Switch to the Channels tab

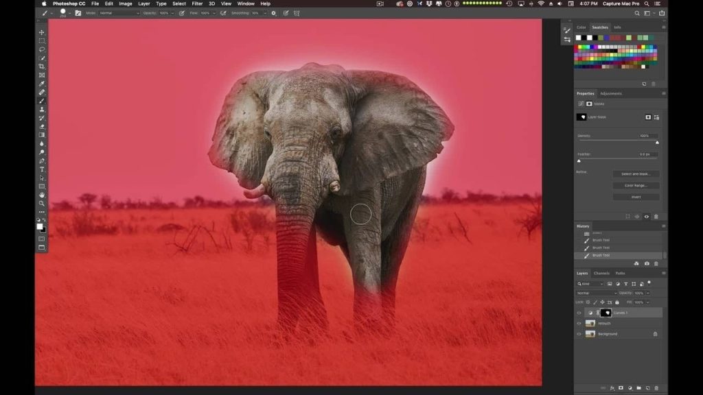601,273
